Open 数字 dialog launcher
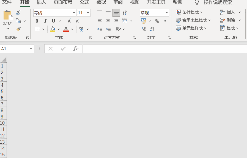 (169, 38)
